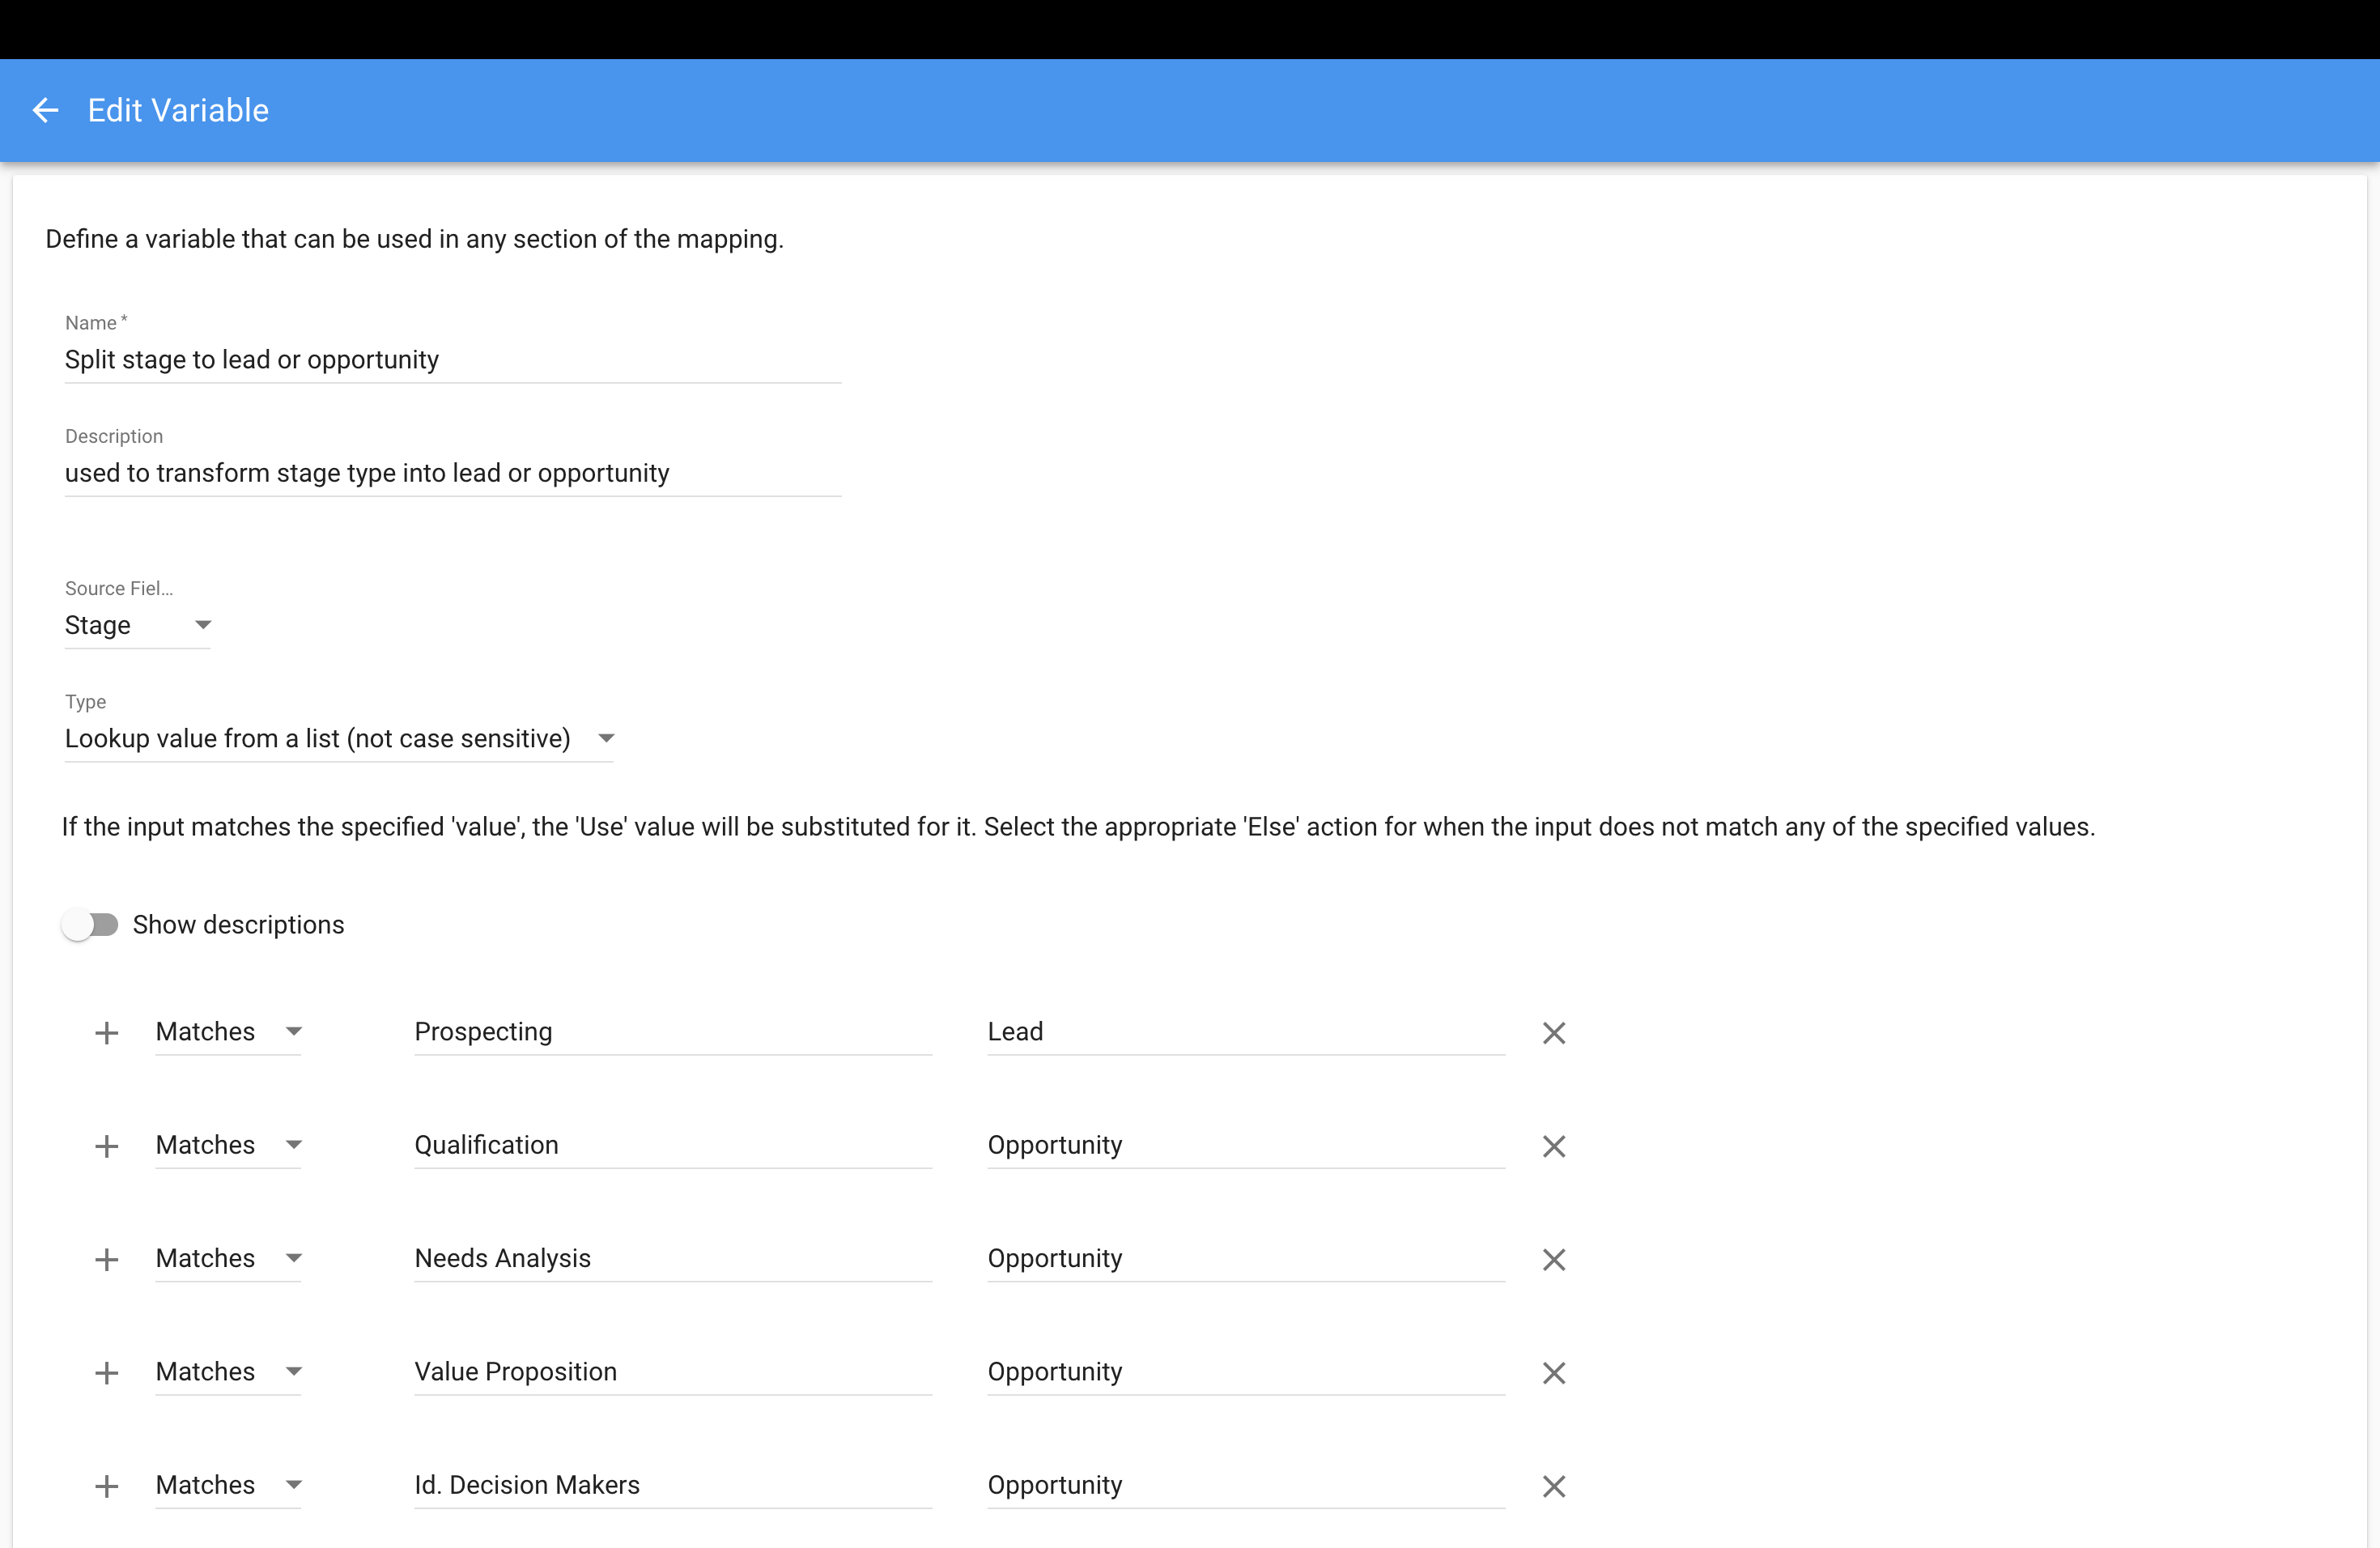Click the Description text field
The height and width of the screenshot is (1548, 2380).
pyautogui.click(x=452, y=473)
